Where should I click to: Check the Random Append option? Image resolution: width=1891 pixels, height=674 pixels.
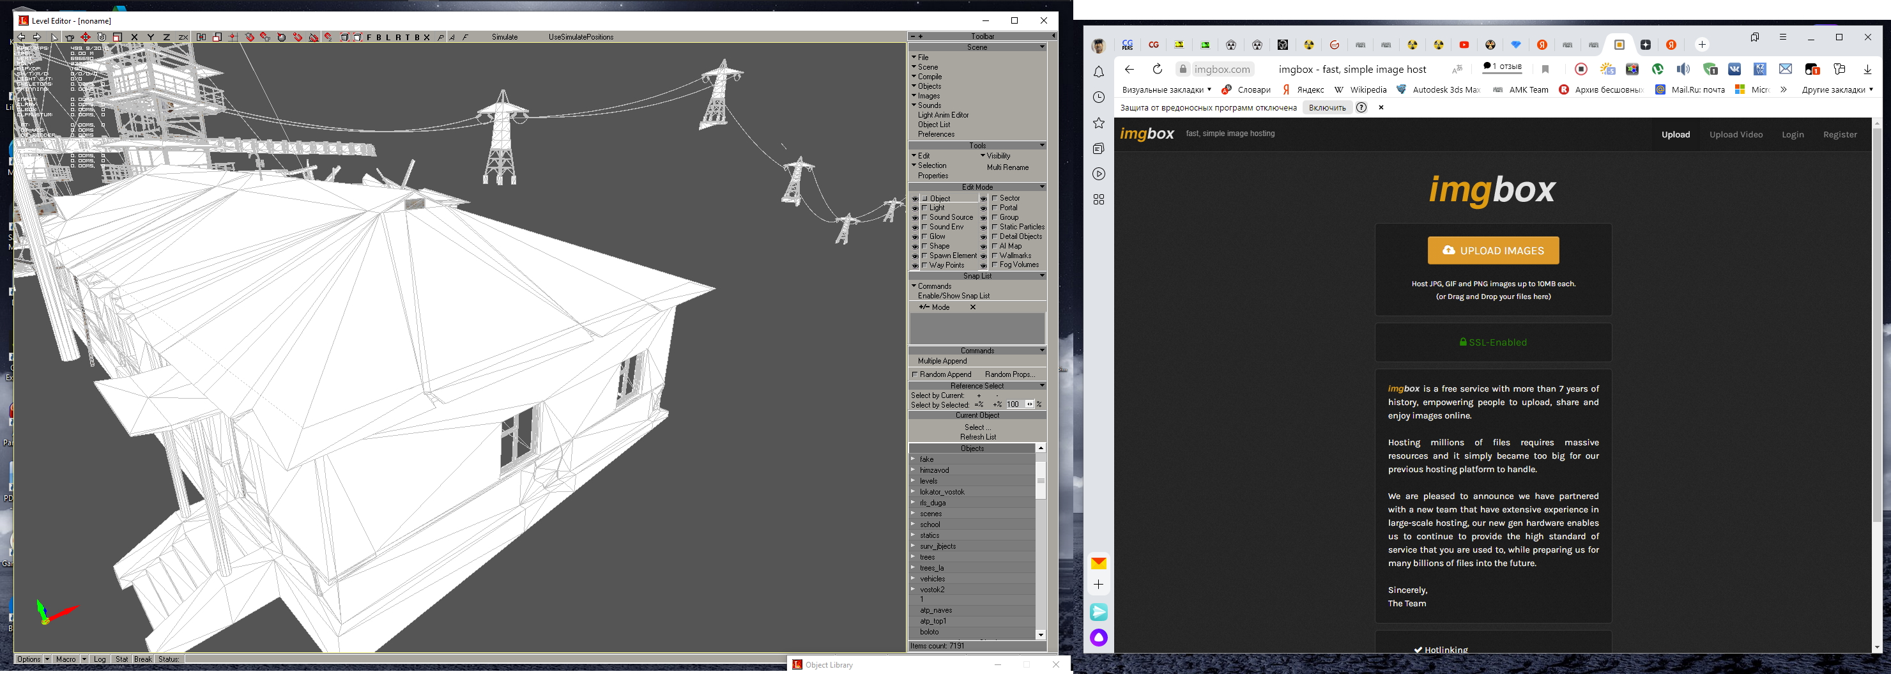click(915, 374)
